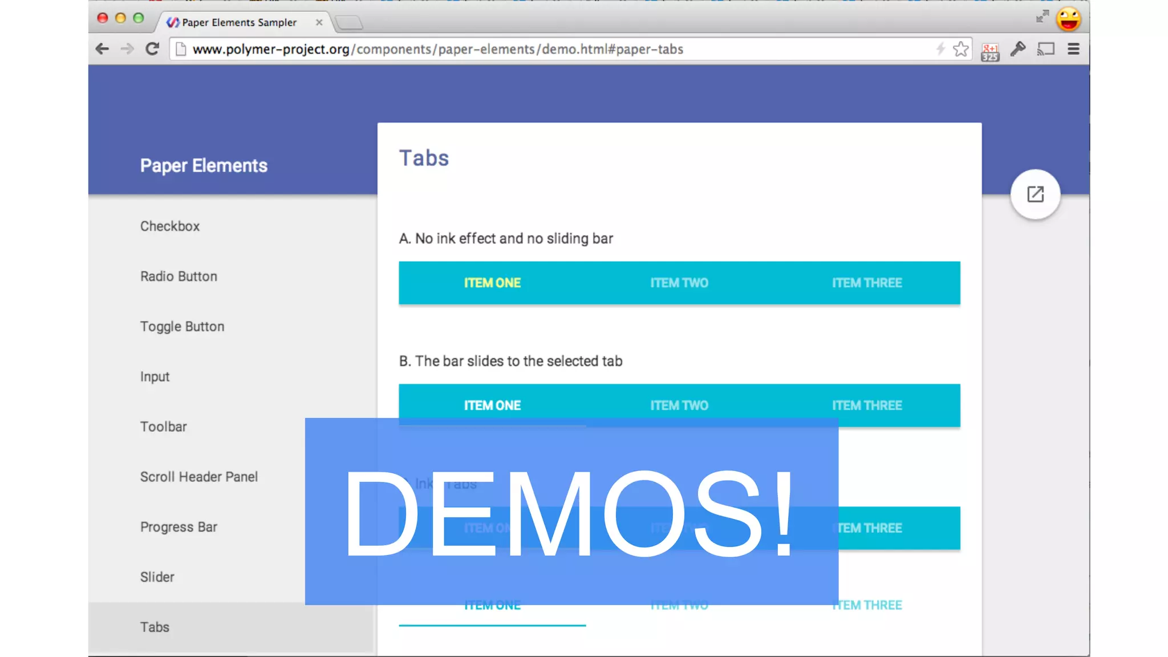Open Checkbox demo in sidebar
This screenshot has height=657, width=1168.
tap(170, 226)
